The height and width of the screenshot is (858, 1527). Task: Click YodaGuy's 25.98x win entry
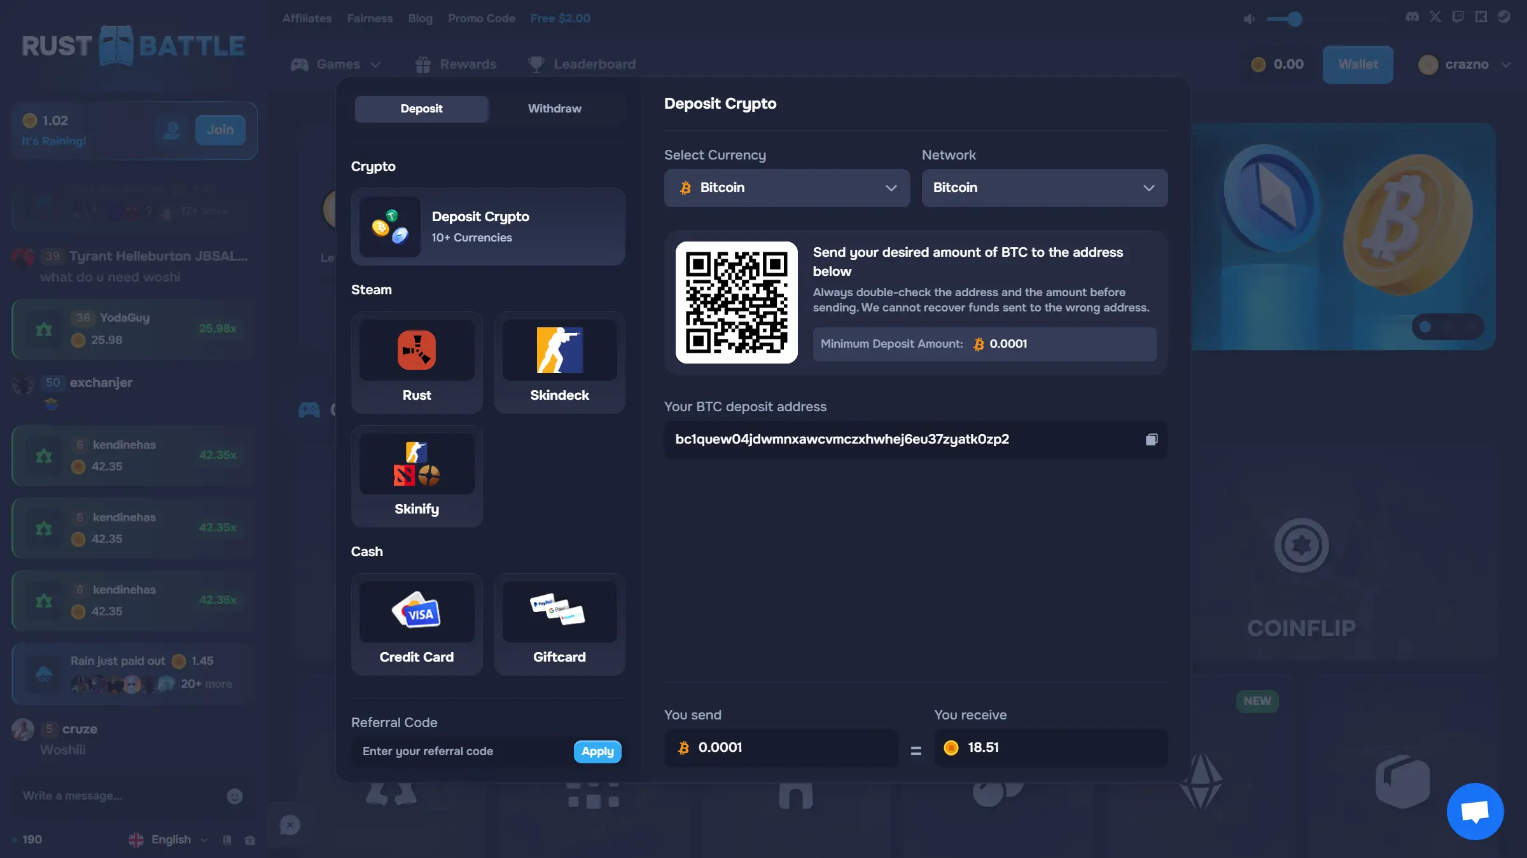coord(134,329)
